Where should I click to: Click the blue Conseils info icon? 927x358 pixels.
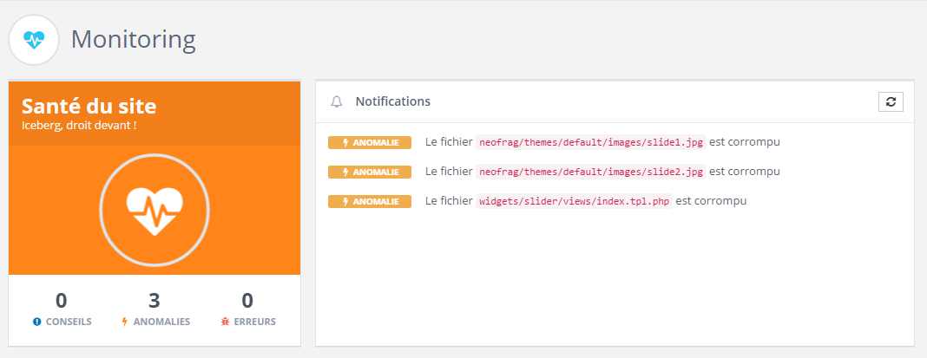pos(37,322)
